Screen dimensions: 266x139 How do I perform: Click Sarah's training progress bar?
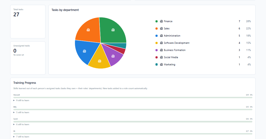click(x=133, y=122)
